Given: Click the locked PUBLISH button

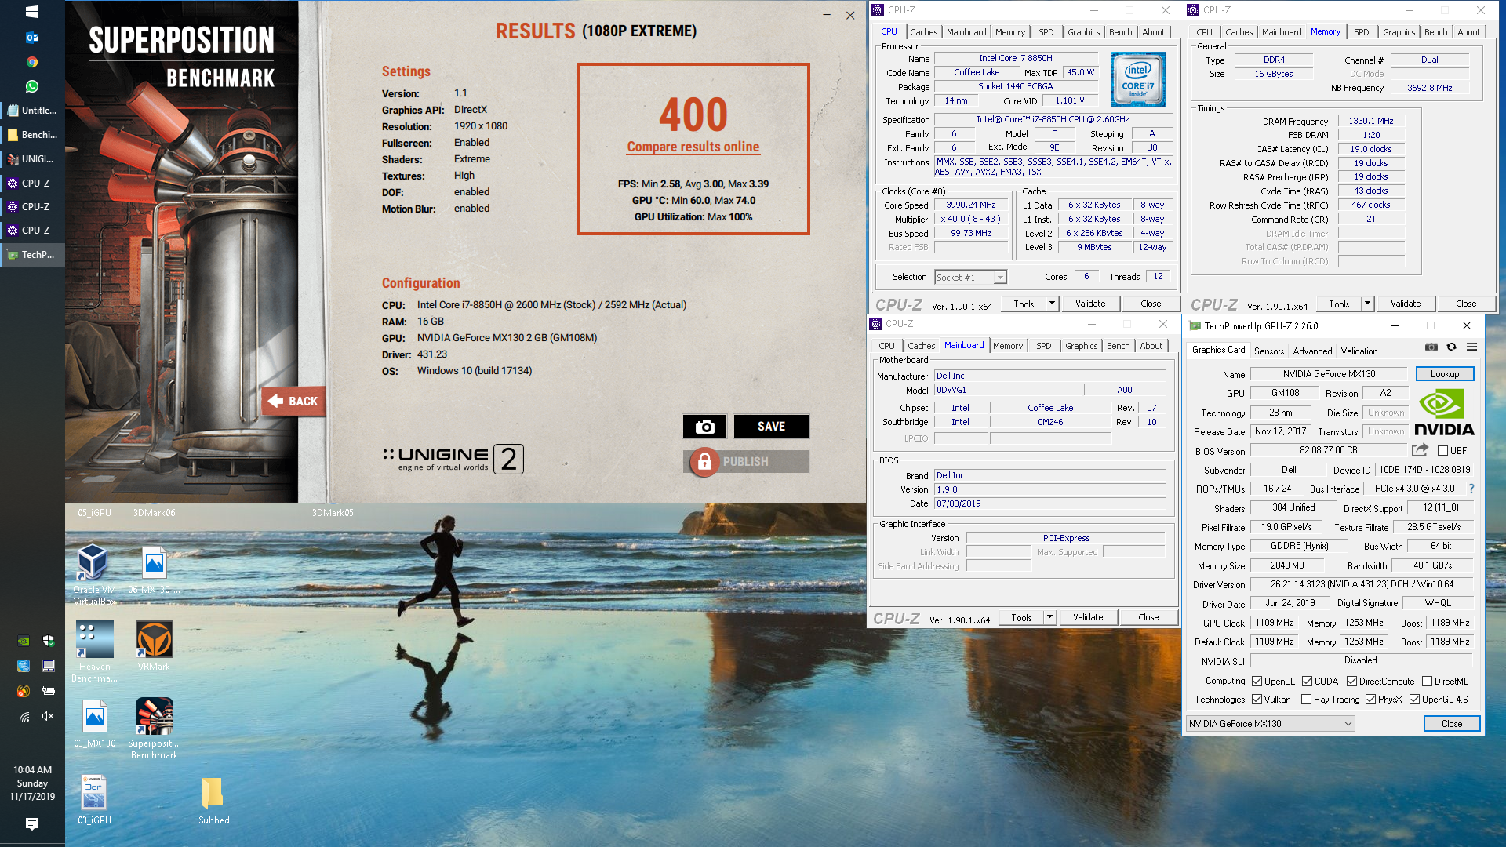Looking at the screenshot, I should point(745,462).
